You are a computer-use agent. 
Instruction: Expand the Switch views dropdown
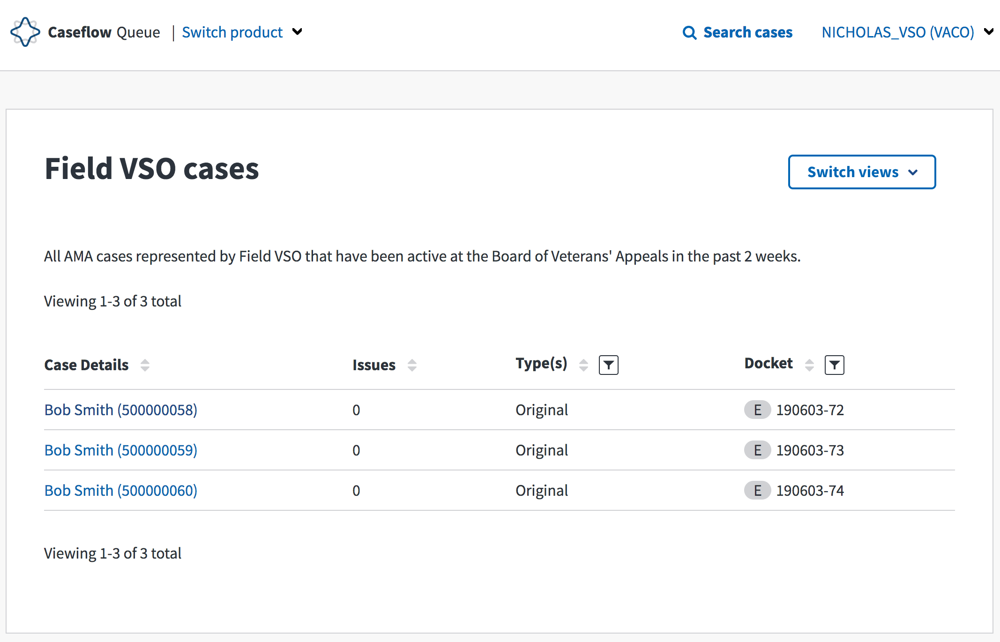pos(862,172)
